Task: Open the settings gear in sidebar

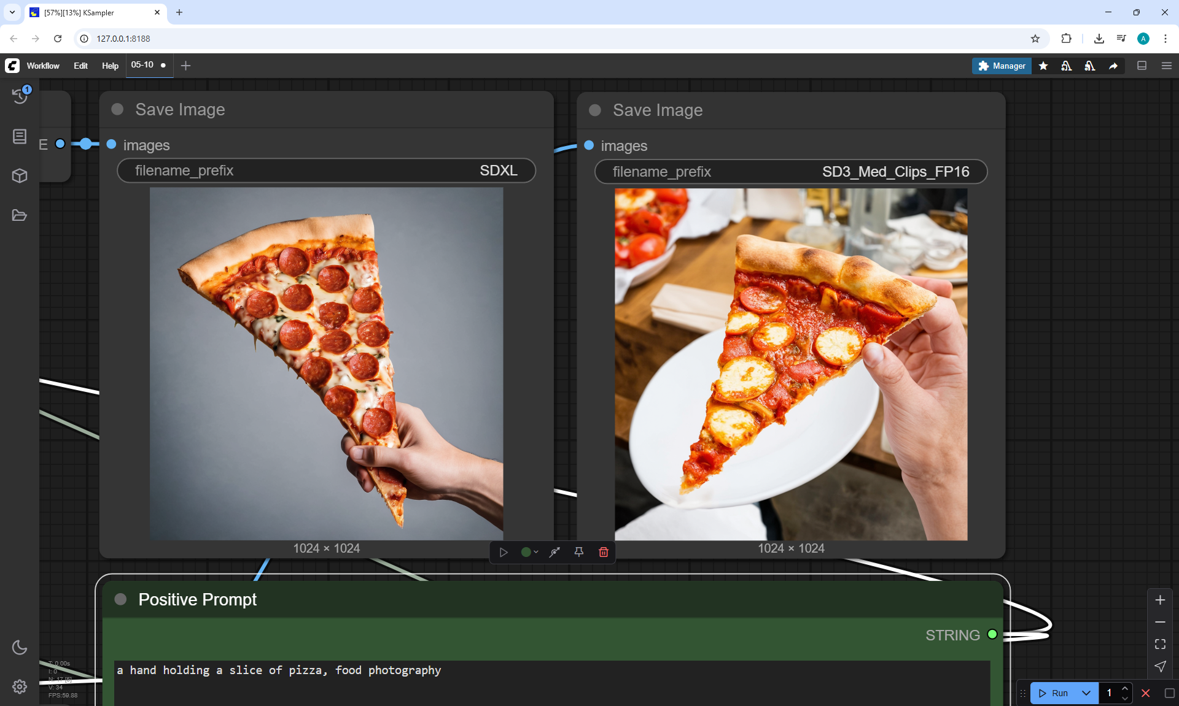Action: pos(20,686)
